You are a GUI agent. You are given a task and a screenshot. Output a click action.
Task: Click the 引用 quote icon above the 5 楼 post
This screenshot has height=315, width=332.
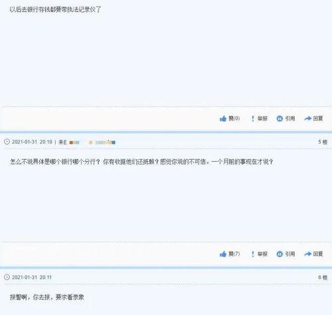(x=280, y=119)
